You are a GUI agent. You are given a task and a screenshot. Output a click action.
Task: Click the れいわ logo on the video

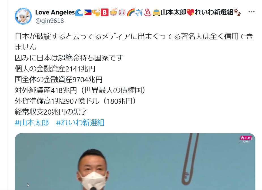point(246,139)
